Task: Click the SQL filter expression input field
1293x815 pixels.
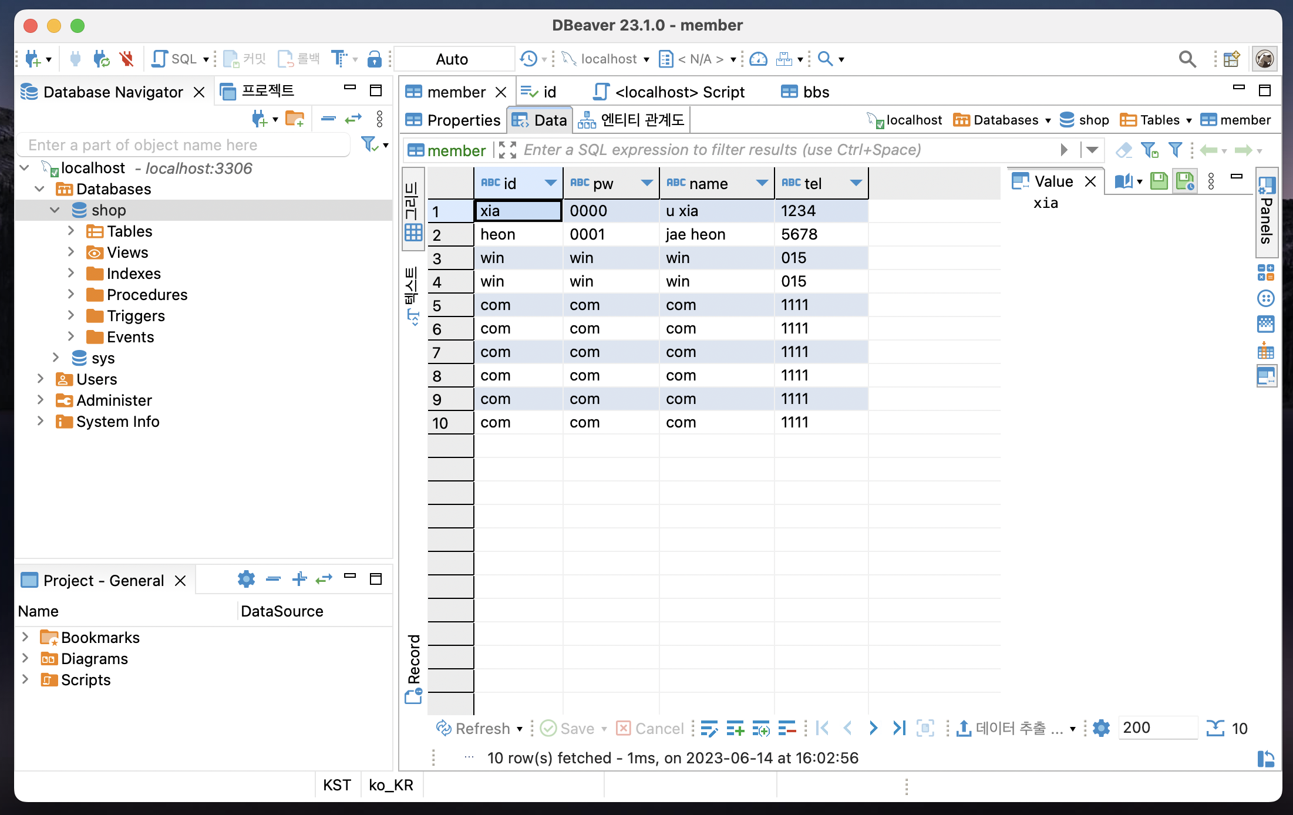Action: click(722, 150)
